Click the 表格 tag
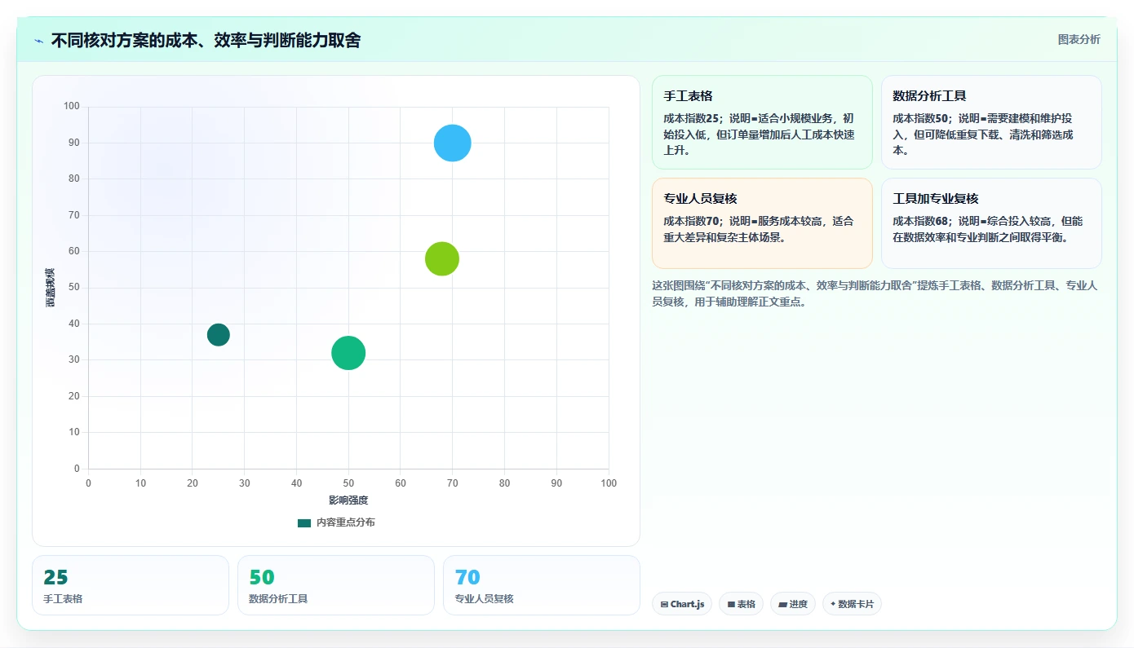 [x=741, y=604]
